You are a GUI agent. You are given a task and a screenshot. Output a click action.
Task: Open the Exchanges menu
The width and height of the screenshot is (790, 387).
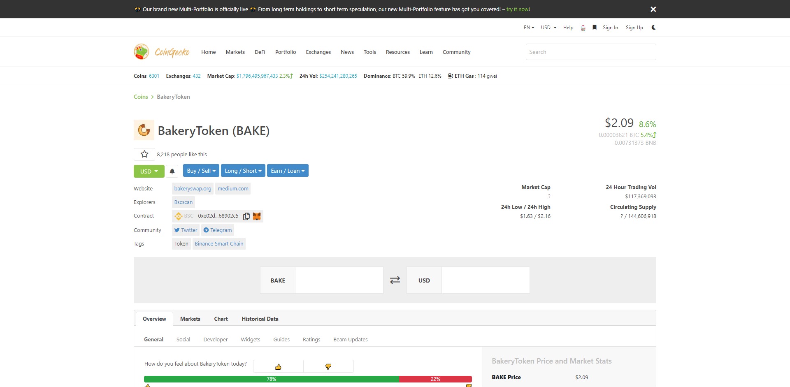coord(318,52)
